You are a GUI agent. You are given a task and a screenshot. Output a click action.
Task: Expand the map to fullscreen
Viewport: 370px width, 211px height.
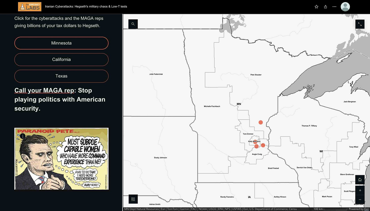click(360, 24)
